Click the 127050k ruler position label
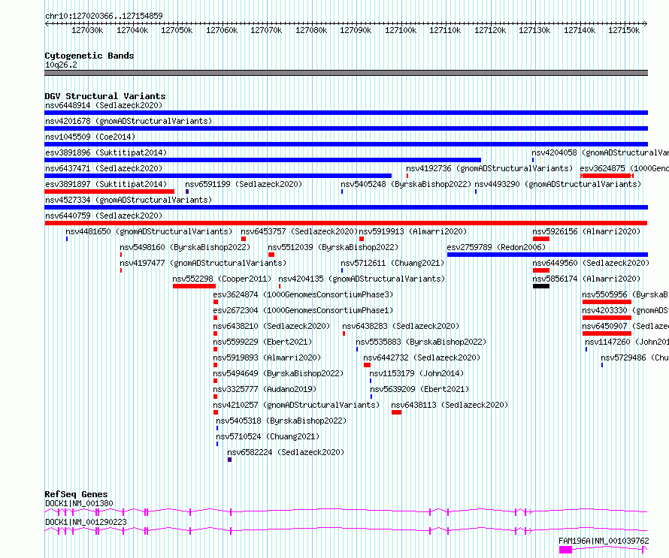Image resolution: width=669 pixels, height=558 pixels. pyautogui.click(x=177, y=30)
